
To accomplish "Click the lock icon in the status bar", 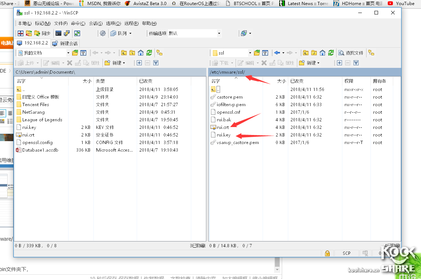I will click(327, 253).
